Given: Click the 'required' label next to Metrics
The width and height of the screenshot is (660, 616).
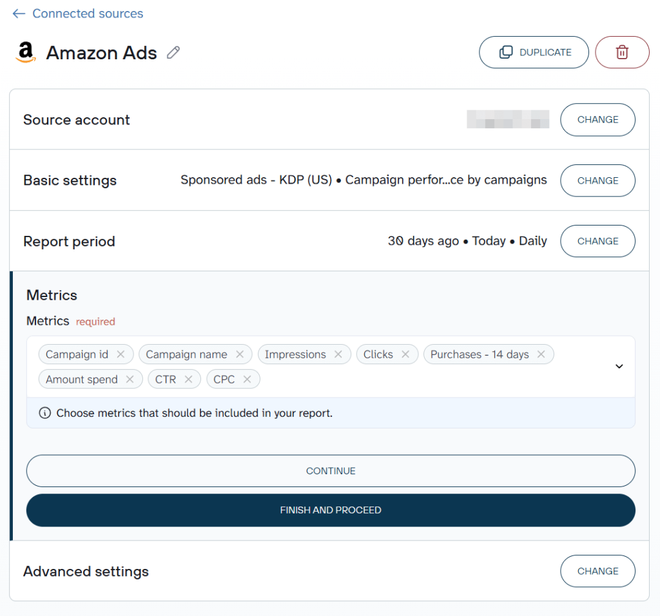Looking at the screenshot, I should pos(95,322).
